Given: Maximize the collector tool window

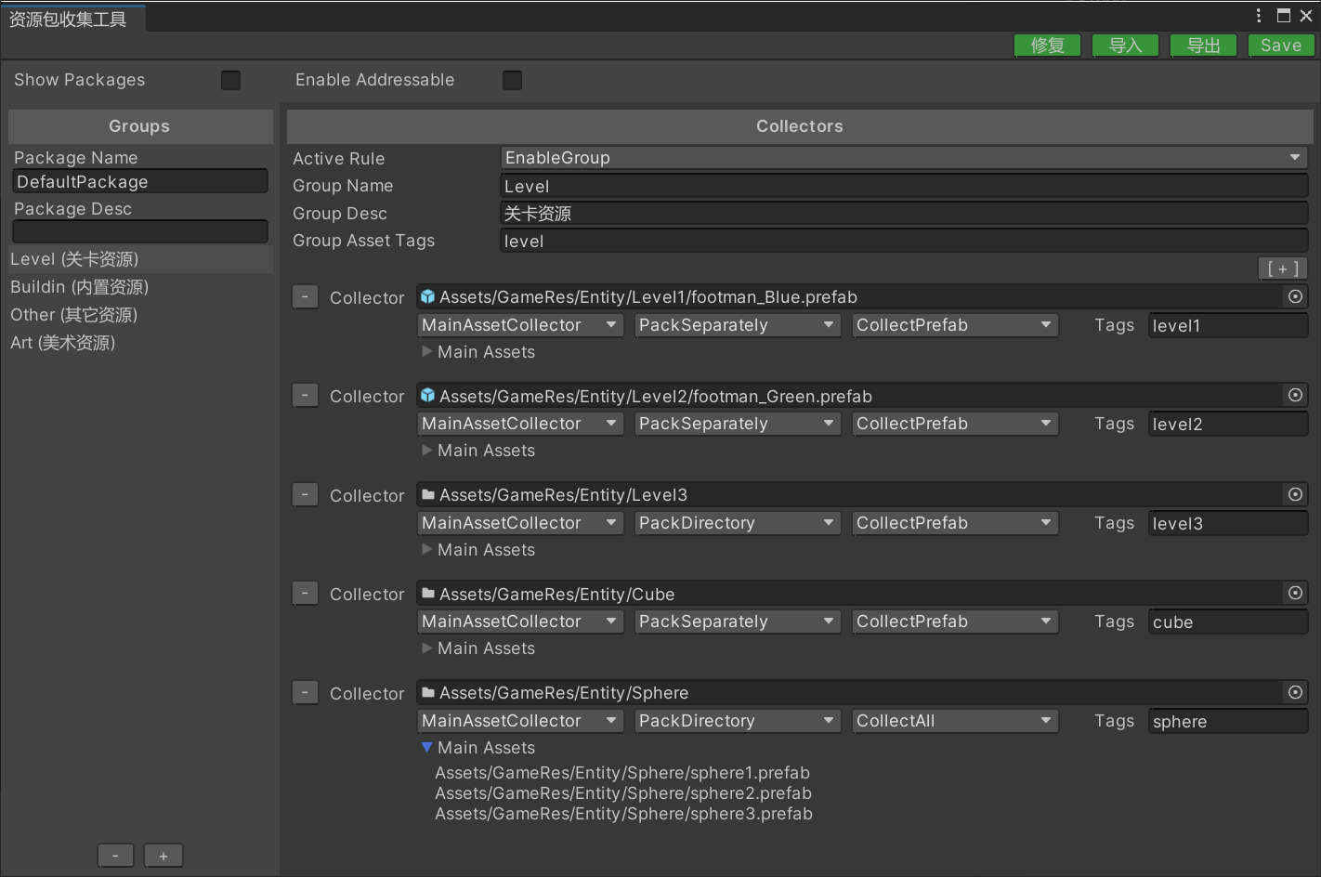Looking at the screenshot, I should coord(1284,15).
